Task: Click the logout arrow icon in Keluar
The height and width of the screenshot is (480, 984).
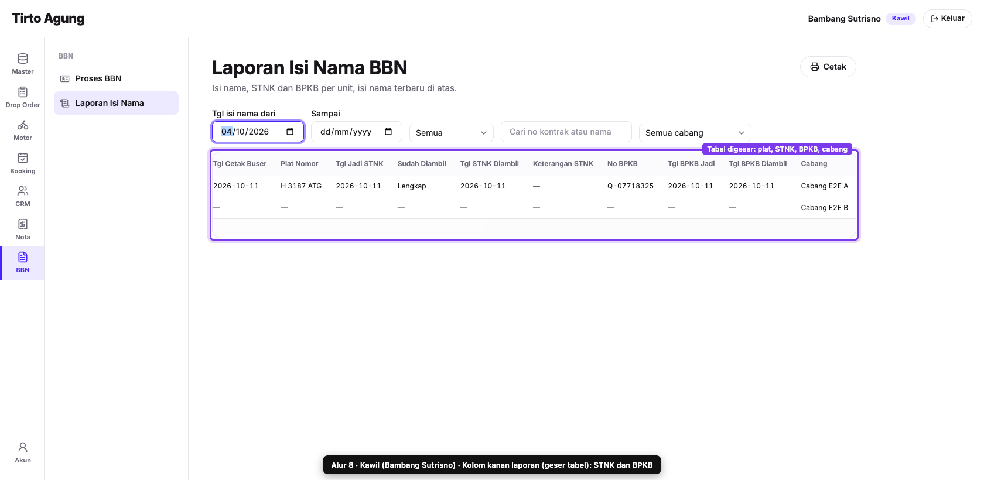Action: (x=935, y=19)
